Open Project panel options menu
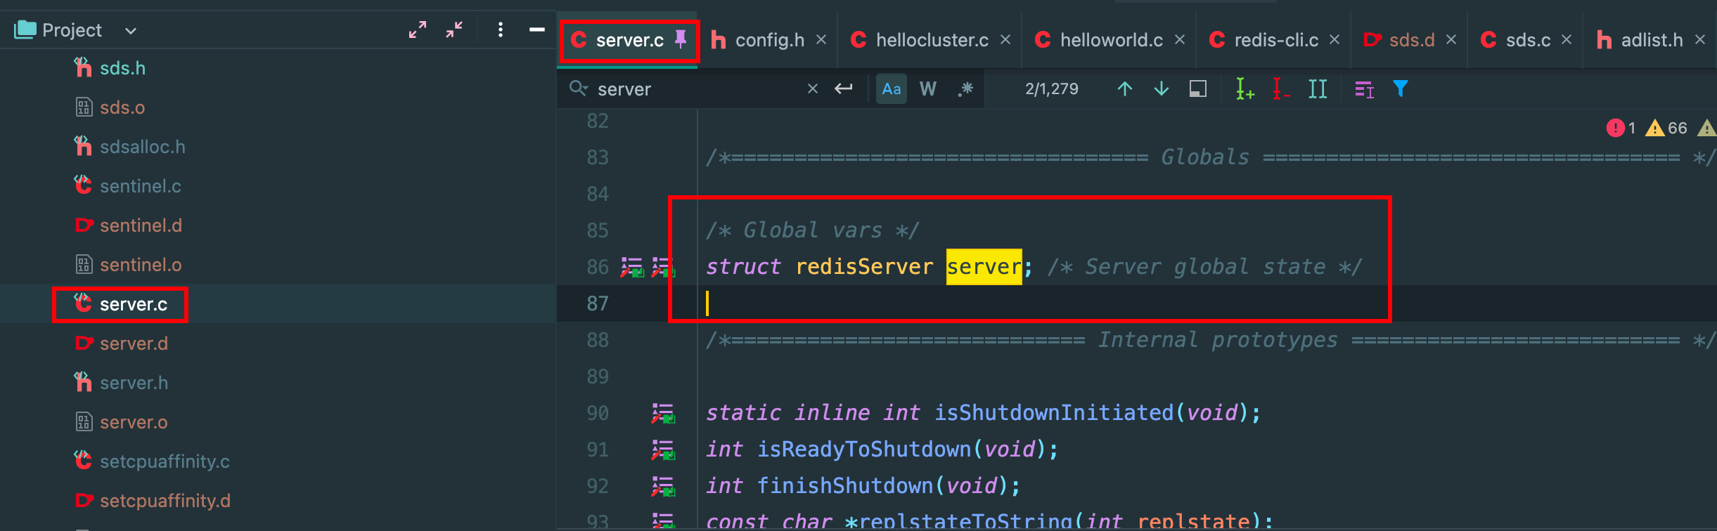Viewport: 1717px width, 531px height. pyautogui.click(x=500, y=29)
